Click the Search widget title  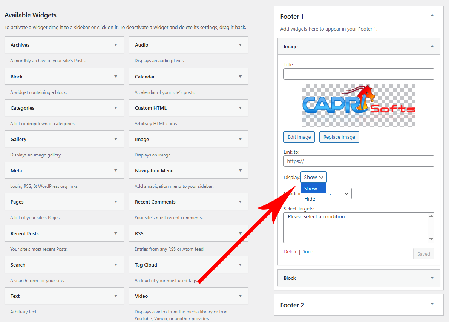18,265
